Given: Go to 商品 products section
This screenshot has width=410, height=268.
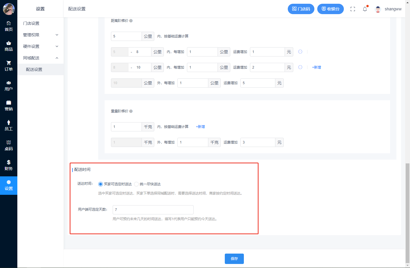Looking at the screenshot, I should 9,46.
